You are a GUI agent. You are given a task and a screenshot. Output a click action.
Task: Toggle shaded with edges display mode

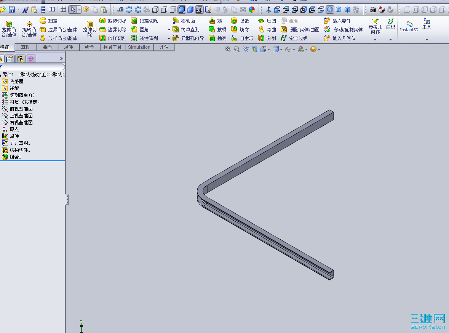click(x=182, y=10)
